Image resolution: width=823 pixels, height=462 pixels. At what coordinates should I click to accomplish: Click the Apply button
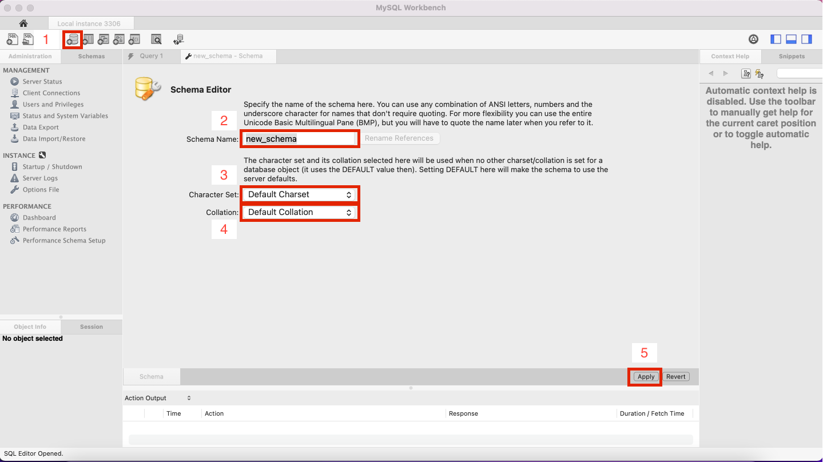pos(646,377)
